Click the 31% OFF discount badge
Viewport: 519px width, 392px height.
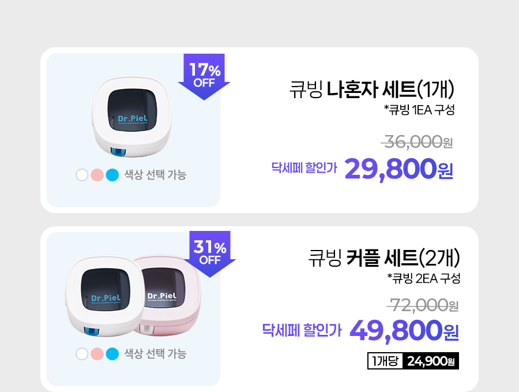(210, 253)
